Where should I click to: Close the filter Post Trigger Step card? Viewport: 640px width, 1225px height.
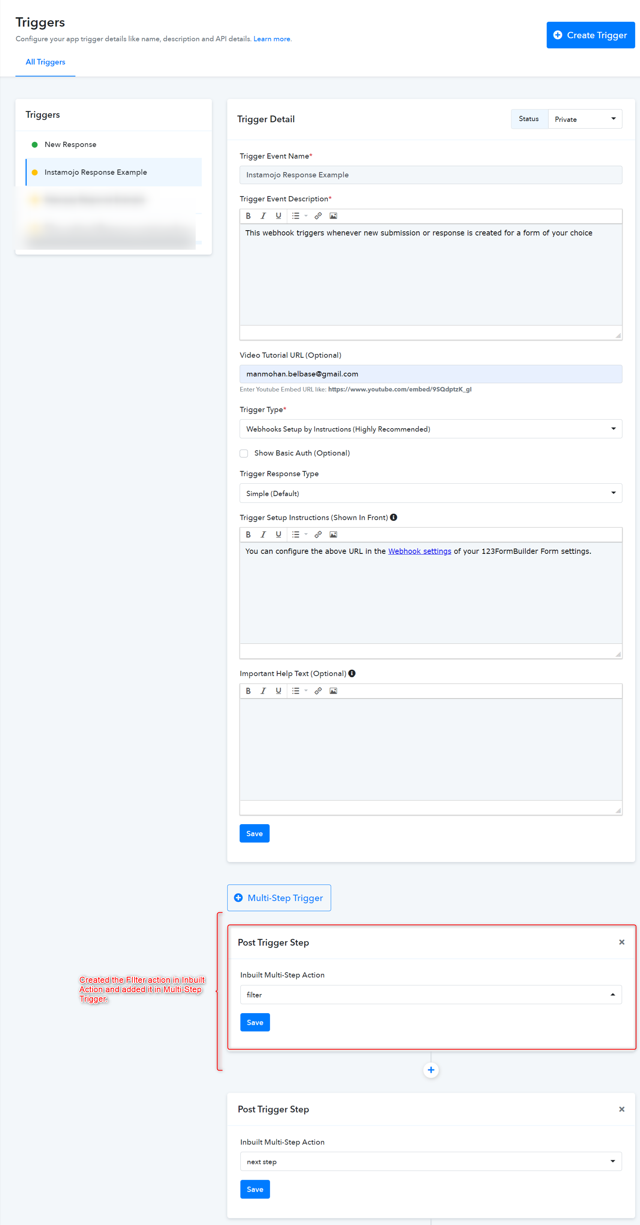pos(622,942)
